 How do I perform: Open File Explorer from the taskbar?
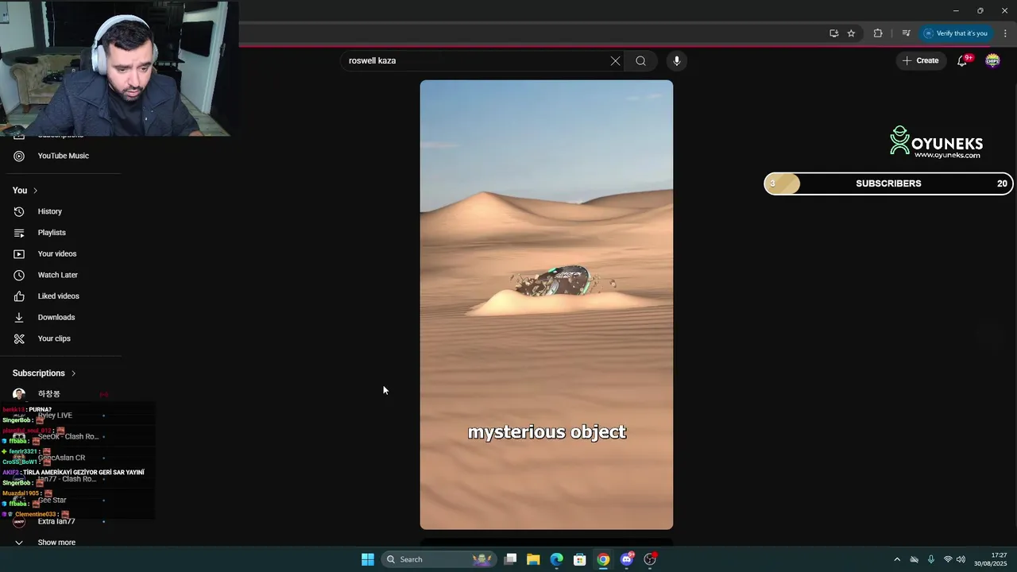pos(533,559)
